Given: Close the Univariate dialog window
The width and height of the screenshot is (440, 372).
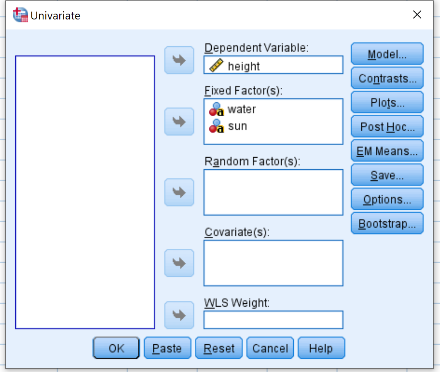Looking at the screenshot, I should pos(417,14).
